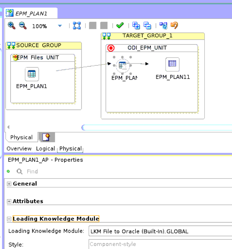Click the zoom in magnifier icon
This screenshot has width=232, height=249.
click(12, 26)
